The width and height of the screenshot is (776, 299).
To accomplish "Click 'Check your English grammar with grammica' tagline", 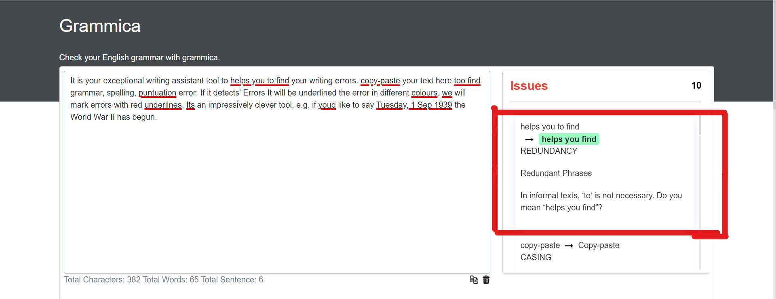I will point(139,57).
